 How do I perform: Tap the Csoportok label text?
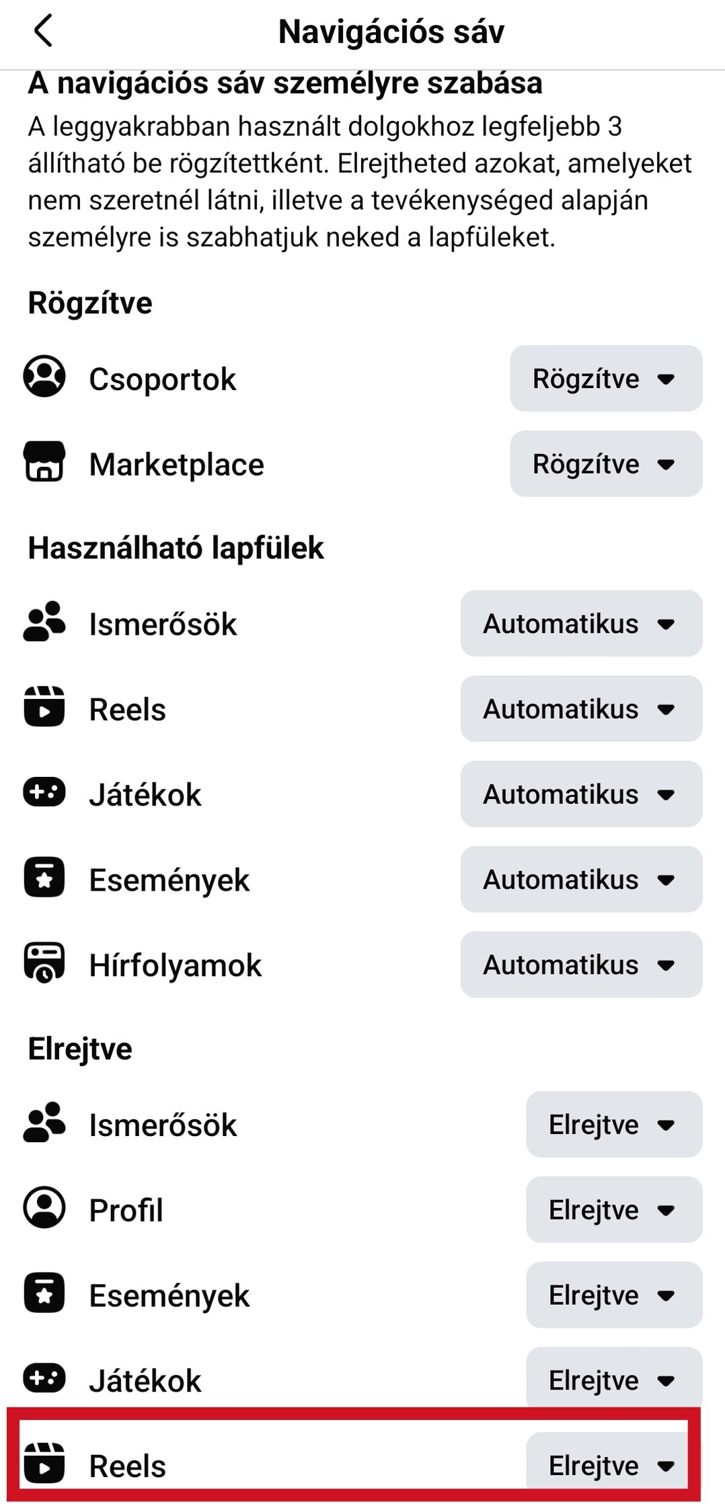[163, 379]
